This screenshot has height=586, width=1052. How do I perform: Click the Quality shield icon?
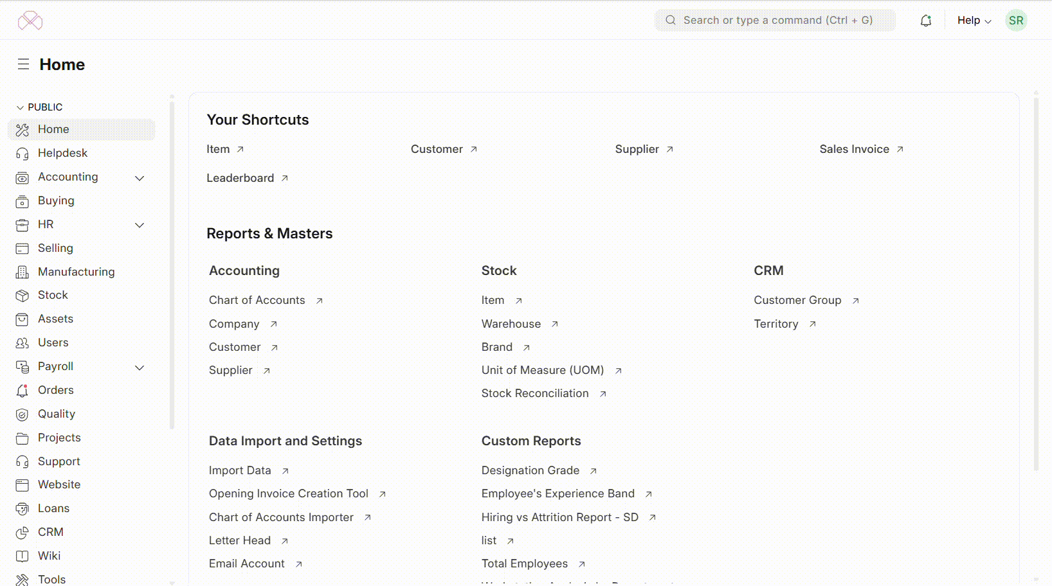tap(23, 414)
